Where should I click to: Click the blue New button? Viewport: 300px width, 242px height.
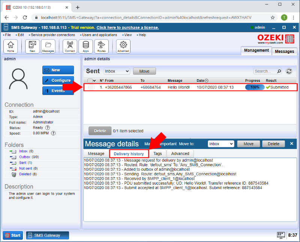58,70
